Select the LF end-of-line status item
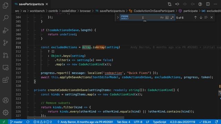Image resolution: width=221 pixels, height=124 pixels. click(x=147, y=122)
